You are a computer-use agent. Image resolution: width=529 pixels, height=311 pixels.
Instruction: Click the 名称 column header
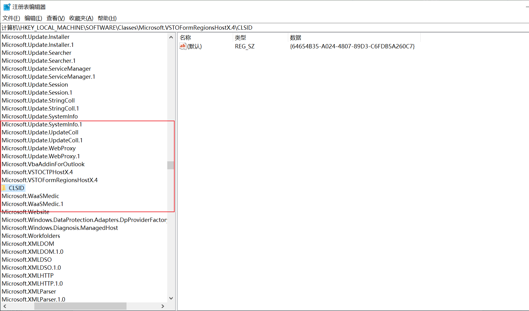pyautogui.click(x=205, y=38)
